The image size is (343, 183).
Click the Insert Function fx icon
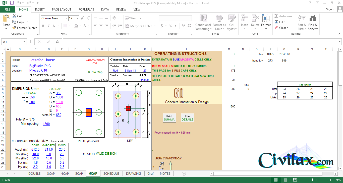tap(57, 42)
